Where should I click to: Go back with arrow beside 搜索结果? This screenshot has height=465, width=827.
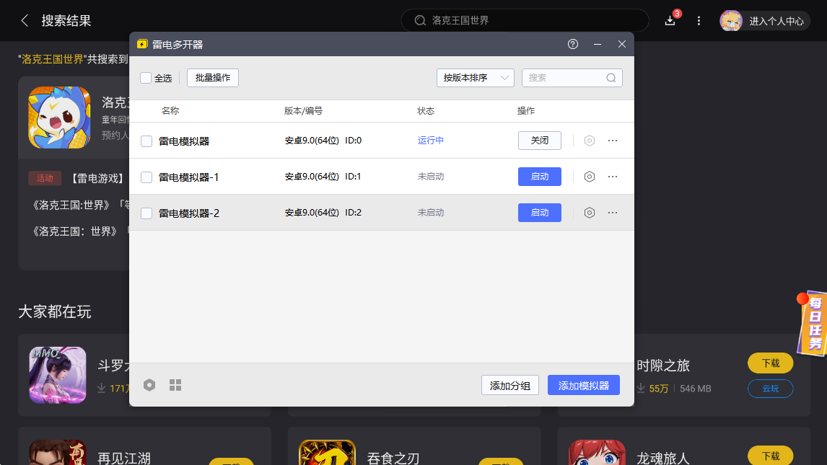(x=25, y=20)
